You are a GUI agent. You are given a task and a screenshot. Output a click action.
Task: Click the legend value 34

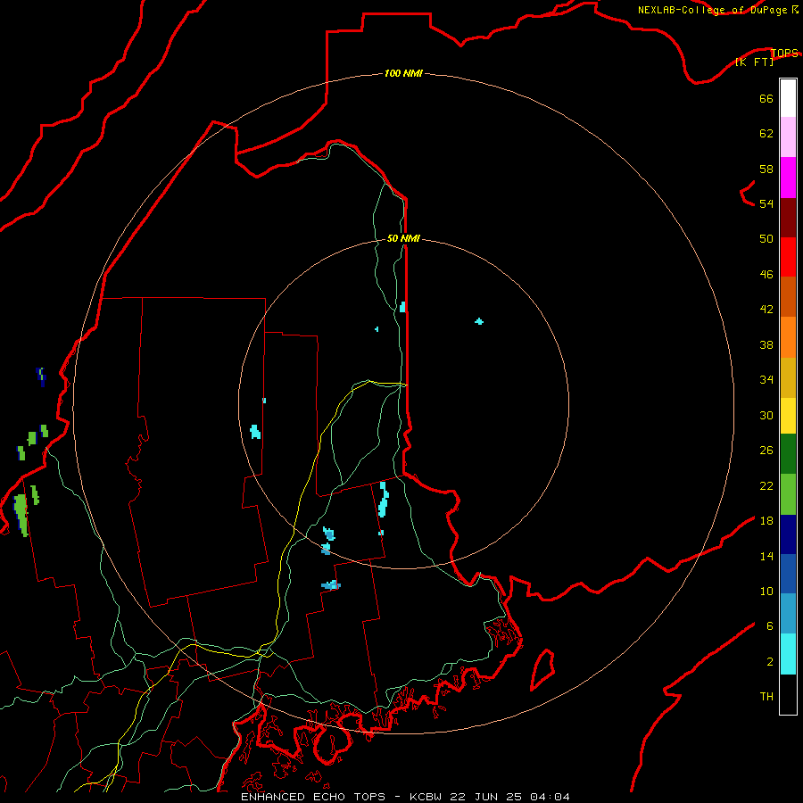(766, 380)
